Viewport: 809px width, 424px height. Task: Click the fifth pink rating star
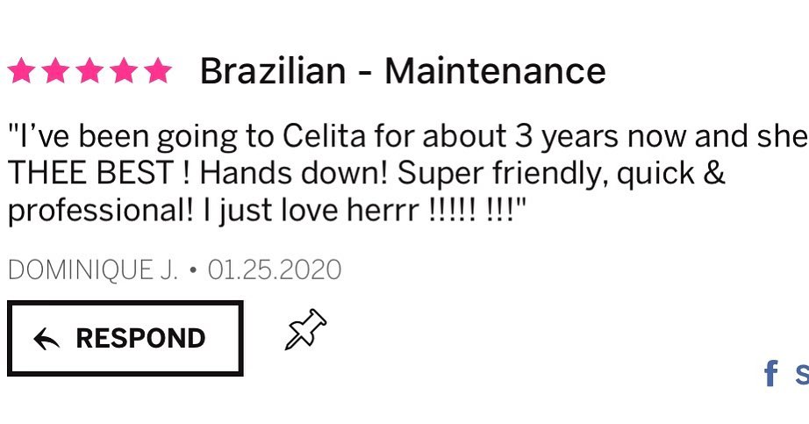pos(158,71)
